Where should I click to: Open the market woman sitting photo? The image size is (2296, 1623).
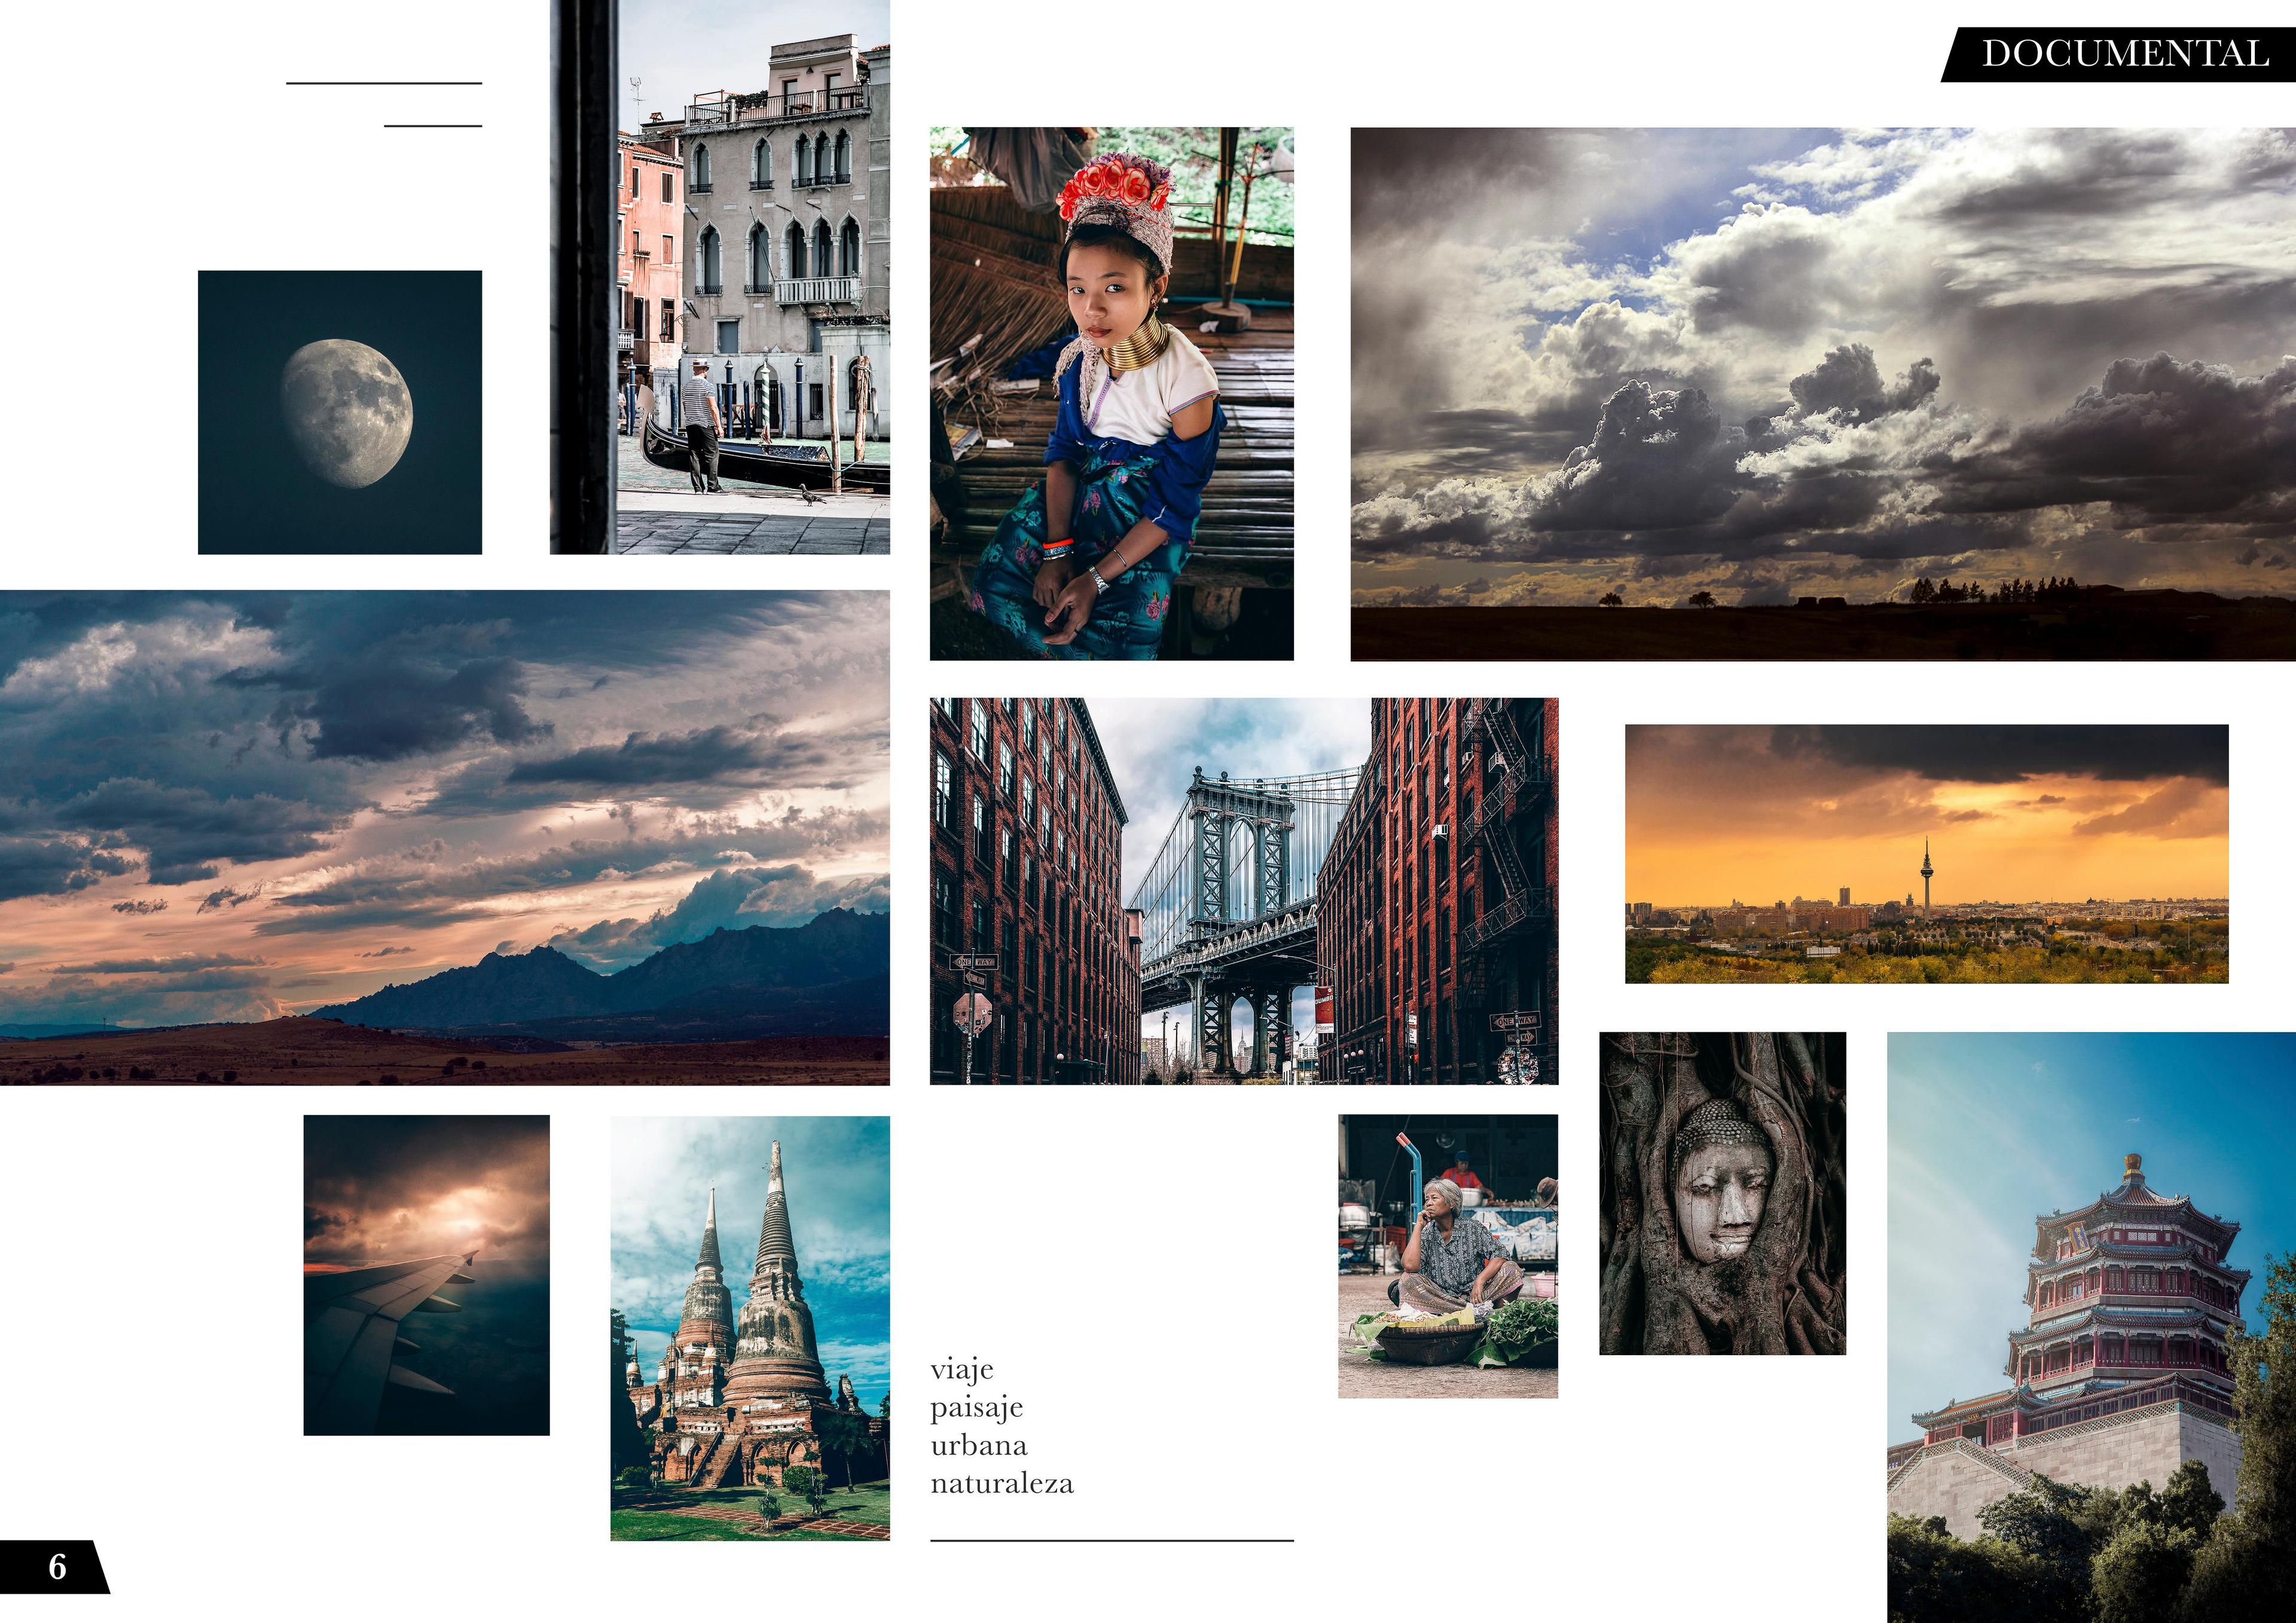1448,1256
